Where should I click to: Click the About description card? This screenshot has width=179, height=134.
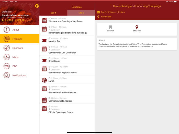pos(137,44)
